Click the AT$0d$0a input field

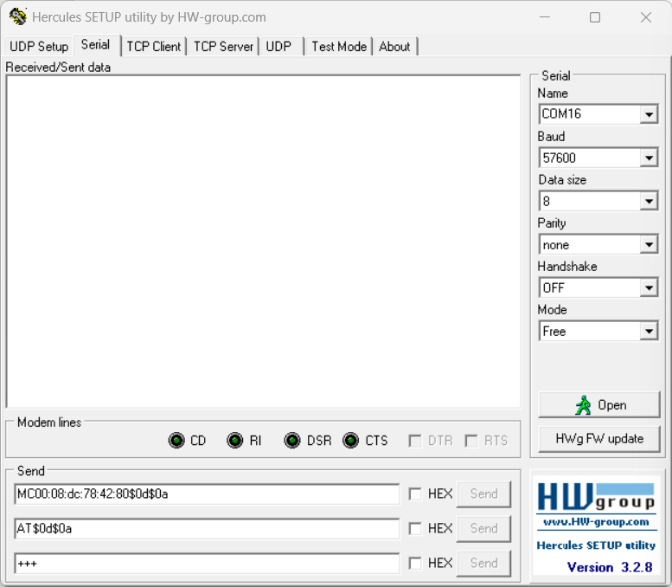[207, 528]
